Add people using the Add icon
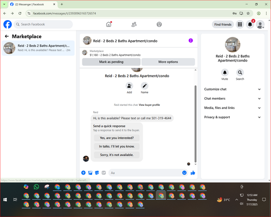This screenshot has width=271, height=217. click(x=130, y=86)
